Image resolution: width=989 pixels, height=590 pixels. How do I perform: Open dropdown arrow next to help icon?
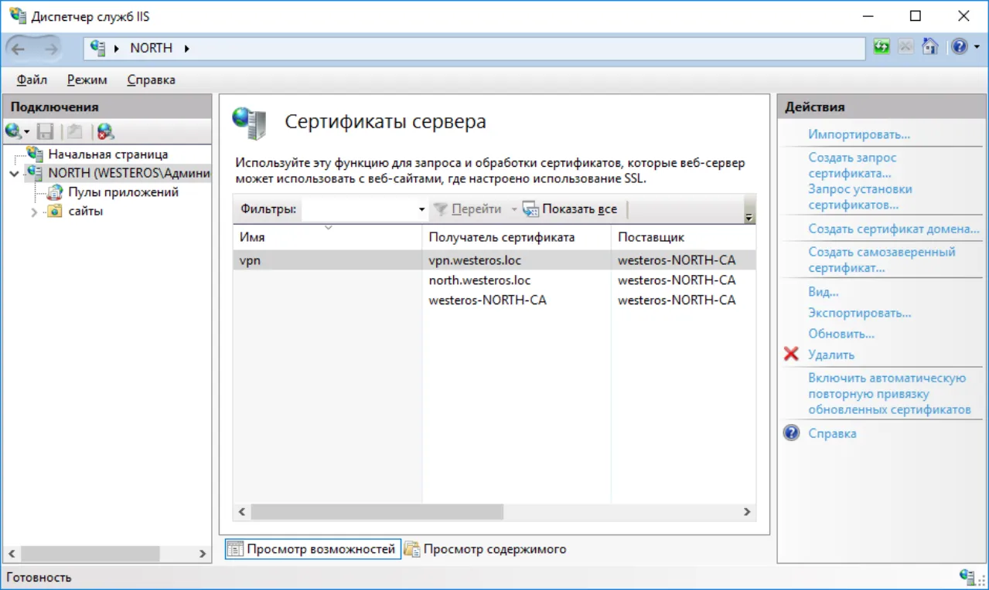pos(977,48)
